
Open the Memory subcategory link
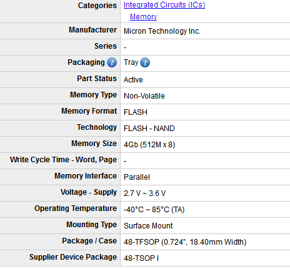(x=143, y=17)
